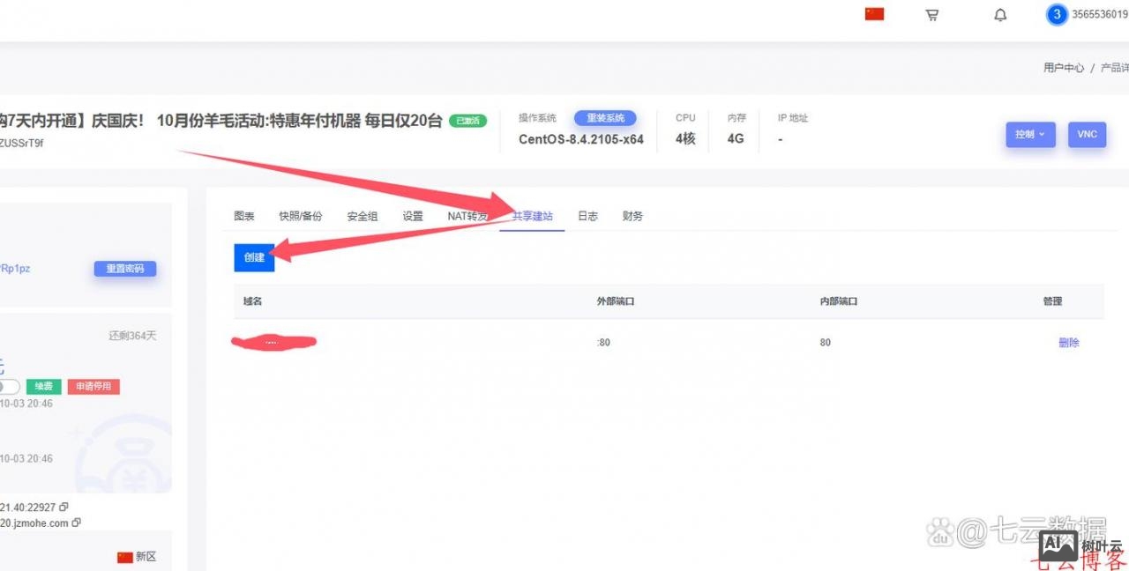Copy the jzmohe.com domain with its copy icon
This screenshot has height=571, width=1129.
(78, 522)
